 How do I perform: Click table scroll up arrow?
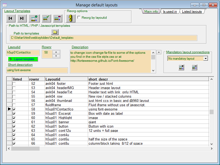pyautogui.click(x=212, y=79)
